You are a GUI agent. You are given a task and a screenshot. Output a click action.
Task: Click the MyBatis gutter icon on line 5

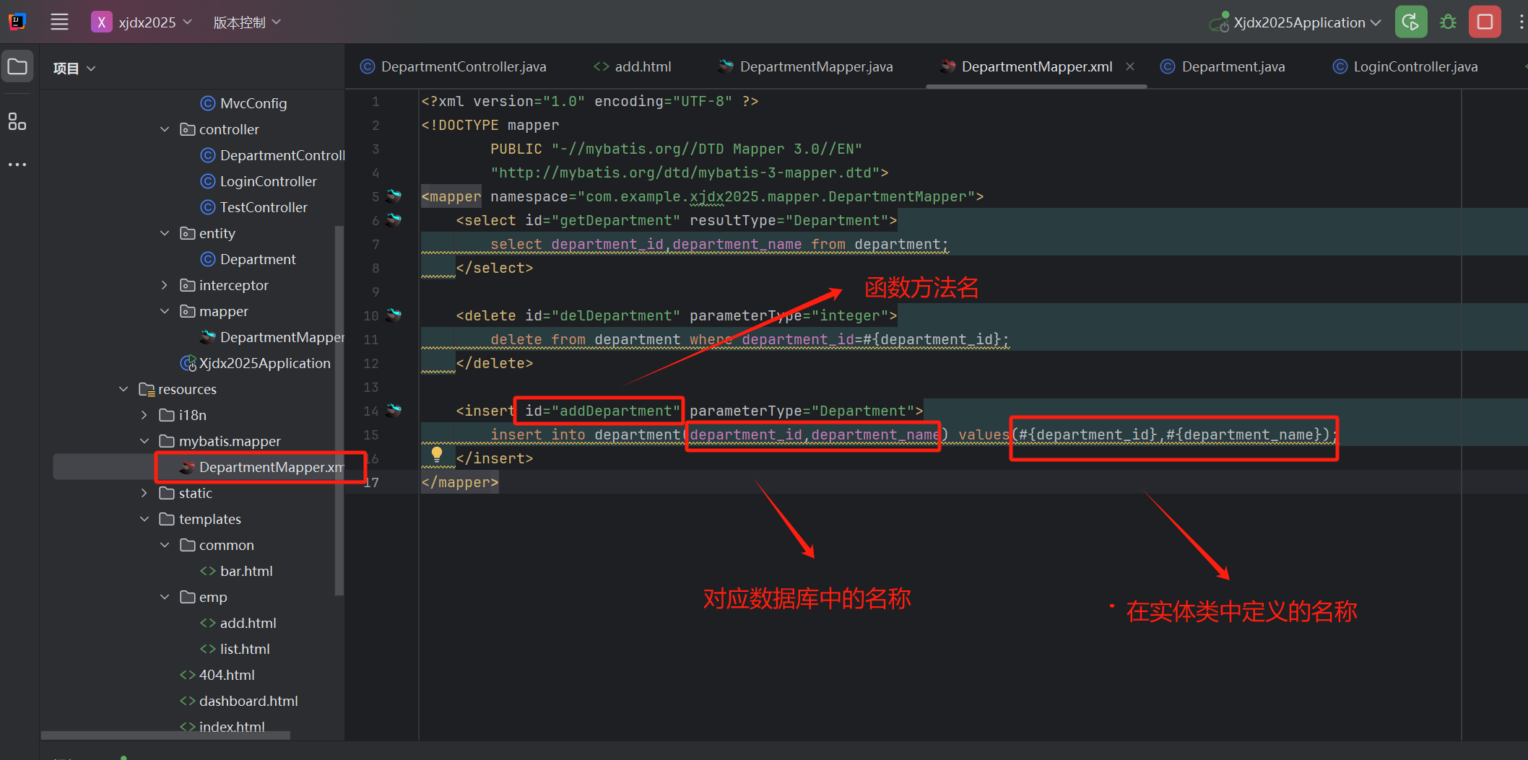394,196
